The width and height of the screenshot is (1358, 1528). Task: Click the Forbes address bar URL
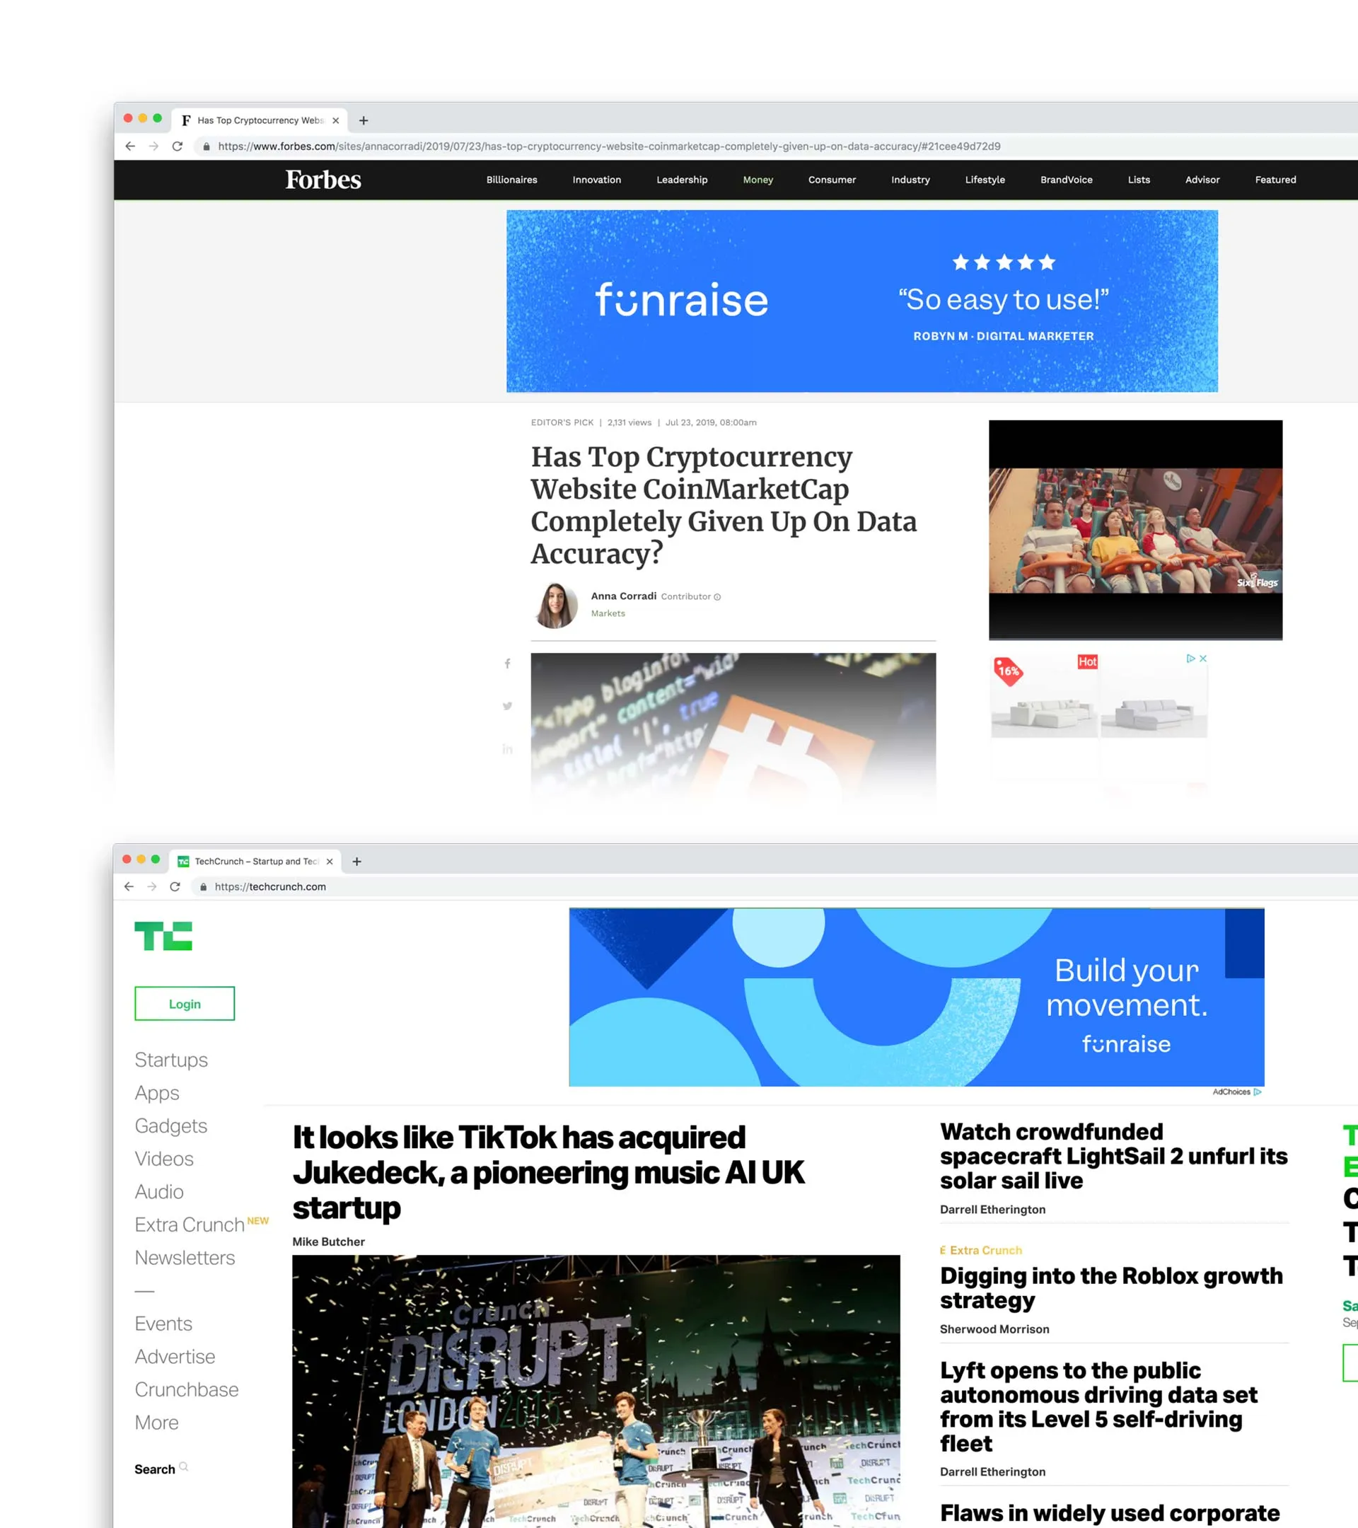609,146
